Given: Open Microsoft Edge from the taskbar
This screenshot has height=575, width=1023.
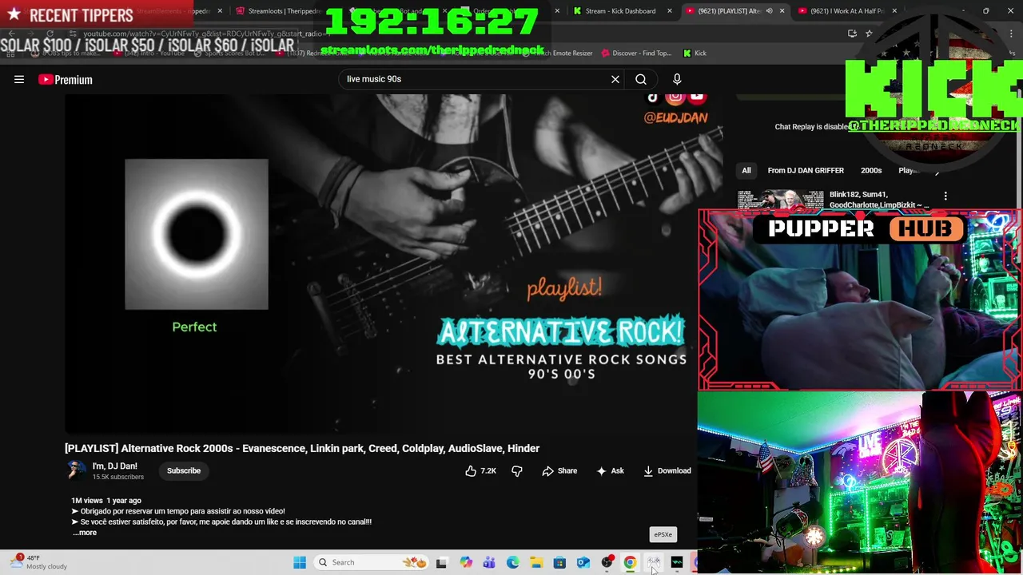Looking at the screenshot, I should tap(513, 563).
